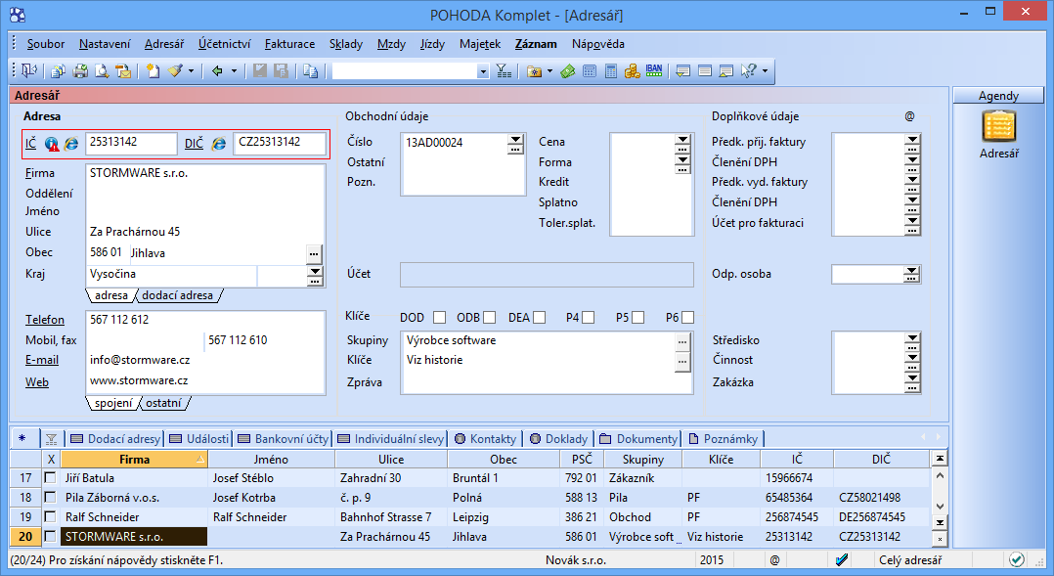Click the folder with star icon
1054x576 pixels.
tap(535, 70)
